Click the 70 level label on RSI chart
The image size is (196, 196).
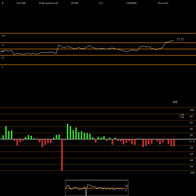pos(3,45)
